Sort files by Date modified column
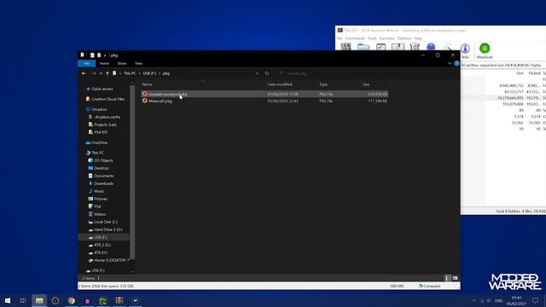 (280, 84)
